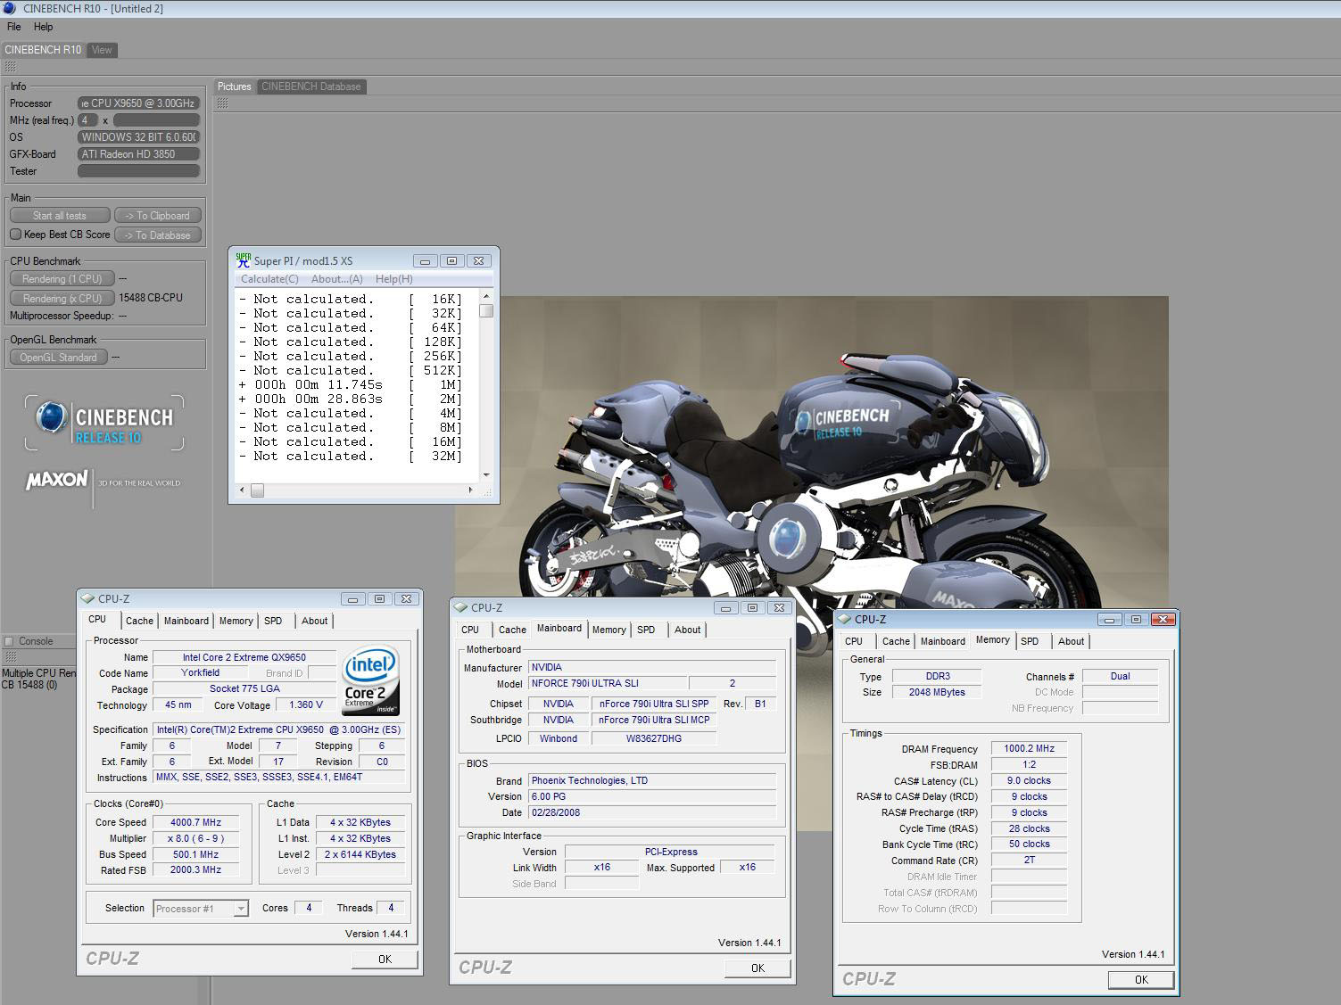Click the rendered motorcycle picture
The width and height of the screenshot is (1341, 1005).
(x=811, y=563)
